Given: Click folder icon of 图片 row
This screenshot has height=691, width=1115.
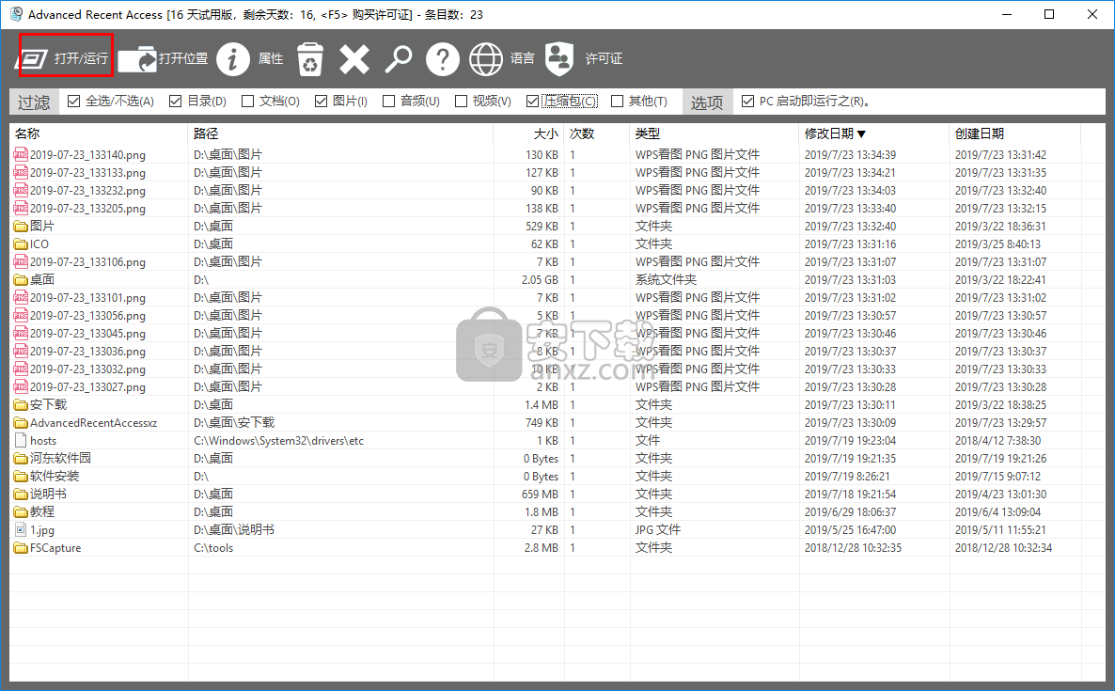Looking at the screenshot, I should 21,226.
